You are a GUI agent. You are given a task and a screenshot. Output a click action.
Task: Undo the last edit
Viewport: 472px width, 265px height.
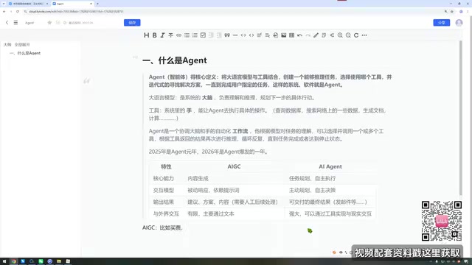pyautogui.click(x=300, y=35)
